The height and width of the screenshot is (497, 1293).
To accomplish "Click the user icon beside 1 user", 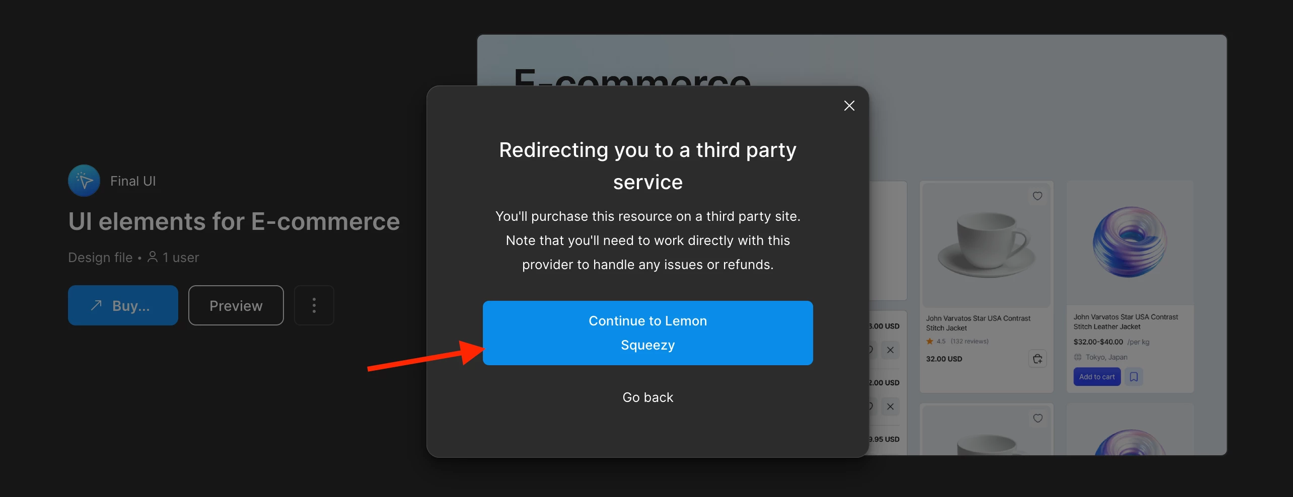I will [x=153, y=257].
